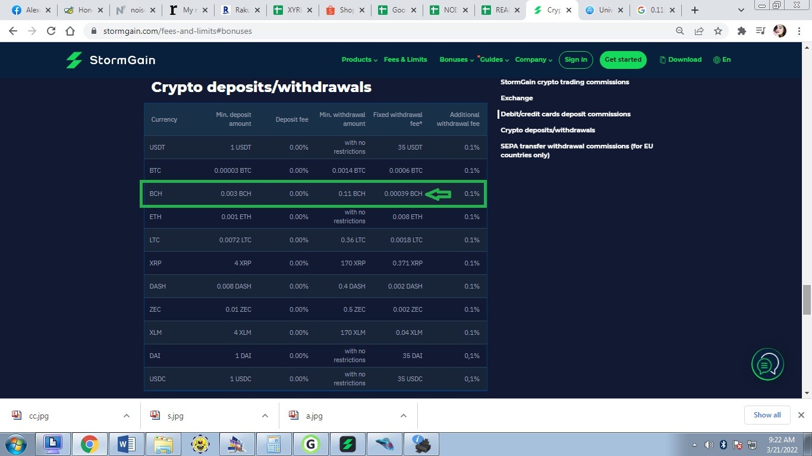Bookmark this page with the star icon
Viewport: 812px width, 456px height.
coord(718,31)
